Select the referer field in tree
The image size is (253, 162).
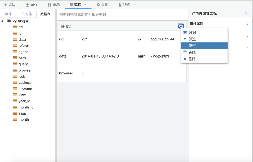24,46
